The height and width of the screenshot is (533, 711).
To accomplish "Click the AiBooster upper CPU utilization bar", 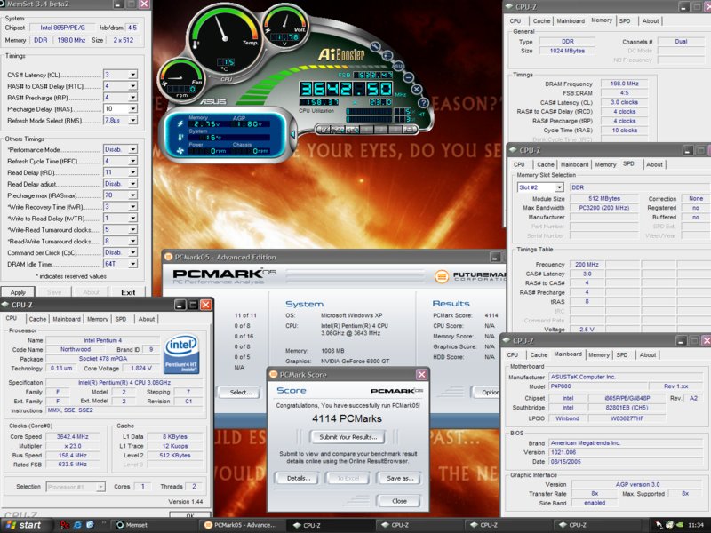I will pyautogui.click(x=369, y=111).
